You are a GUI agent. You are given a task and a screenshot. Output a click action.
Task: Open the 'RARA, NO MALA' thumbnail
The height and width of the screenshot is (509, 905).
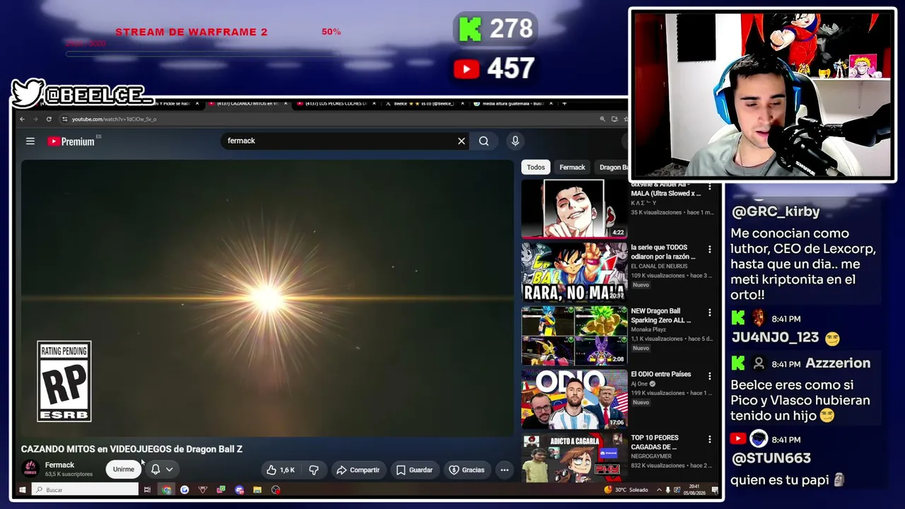574,272
